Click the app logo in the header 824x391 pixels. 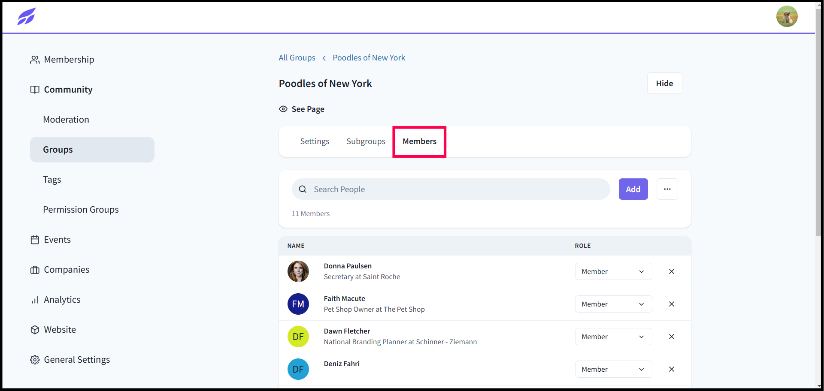point(26,16)
